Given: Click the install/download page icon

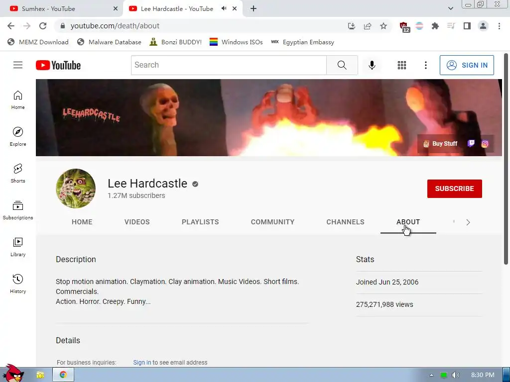Looking at the screenshot, I should pyautogui.click(x=351, y=26).
